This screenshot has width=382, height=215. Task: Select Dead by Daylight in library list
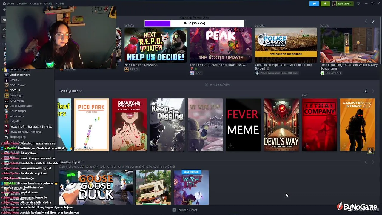(20, 75)
